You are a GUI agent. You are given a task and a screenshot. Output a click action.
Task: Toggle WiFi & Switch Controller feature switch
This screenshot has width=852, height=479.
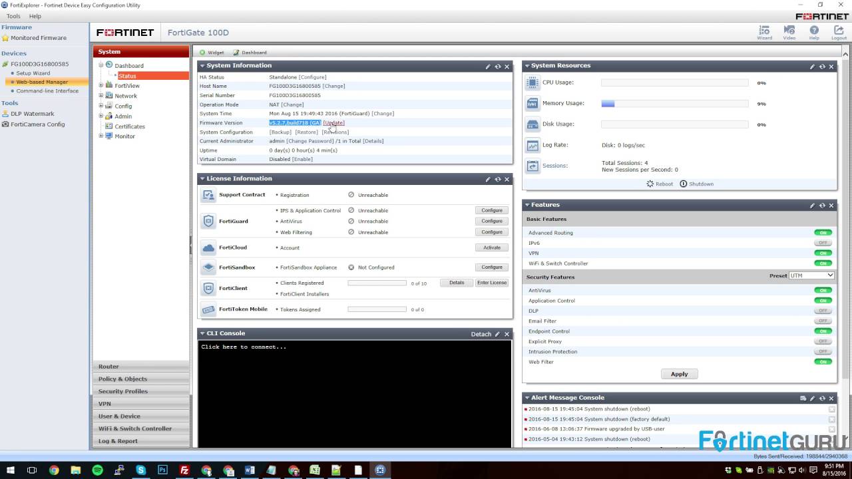click(823, 263)
